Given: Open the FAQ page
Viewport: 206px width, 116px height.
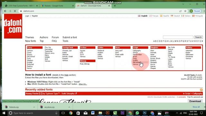Looking at the screenshot, I should click(x=54, y=41).
